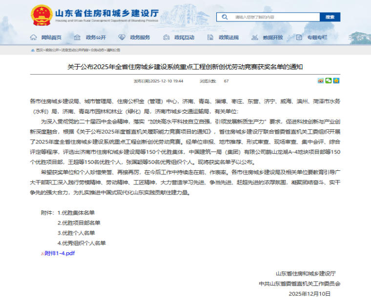Share the article to Weibo

(x=321, y=81)
